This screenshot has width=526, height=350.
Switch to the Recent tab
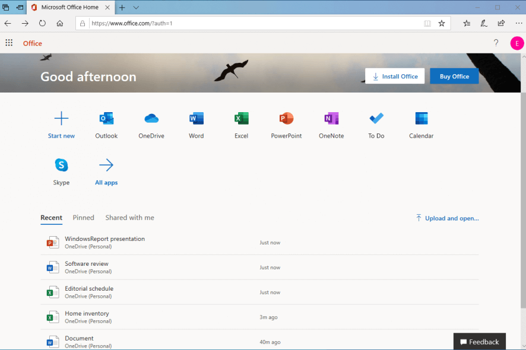click(51, 218)
